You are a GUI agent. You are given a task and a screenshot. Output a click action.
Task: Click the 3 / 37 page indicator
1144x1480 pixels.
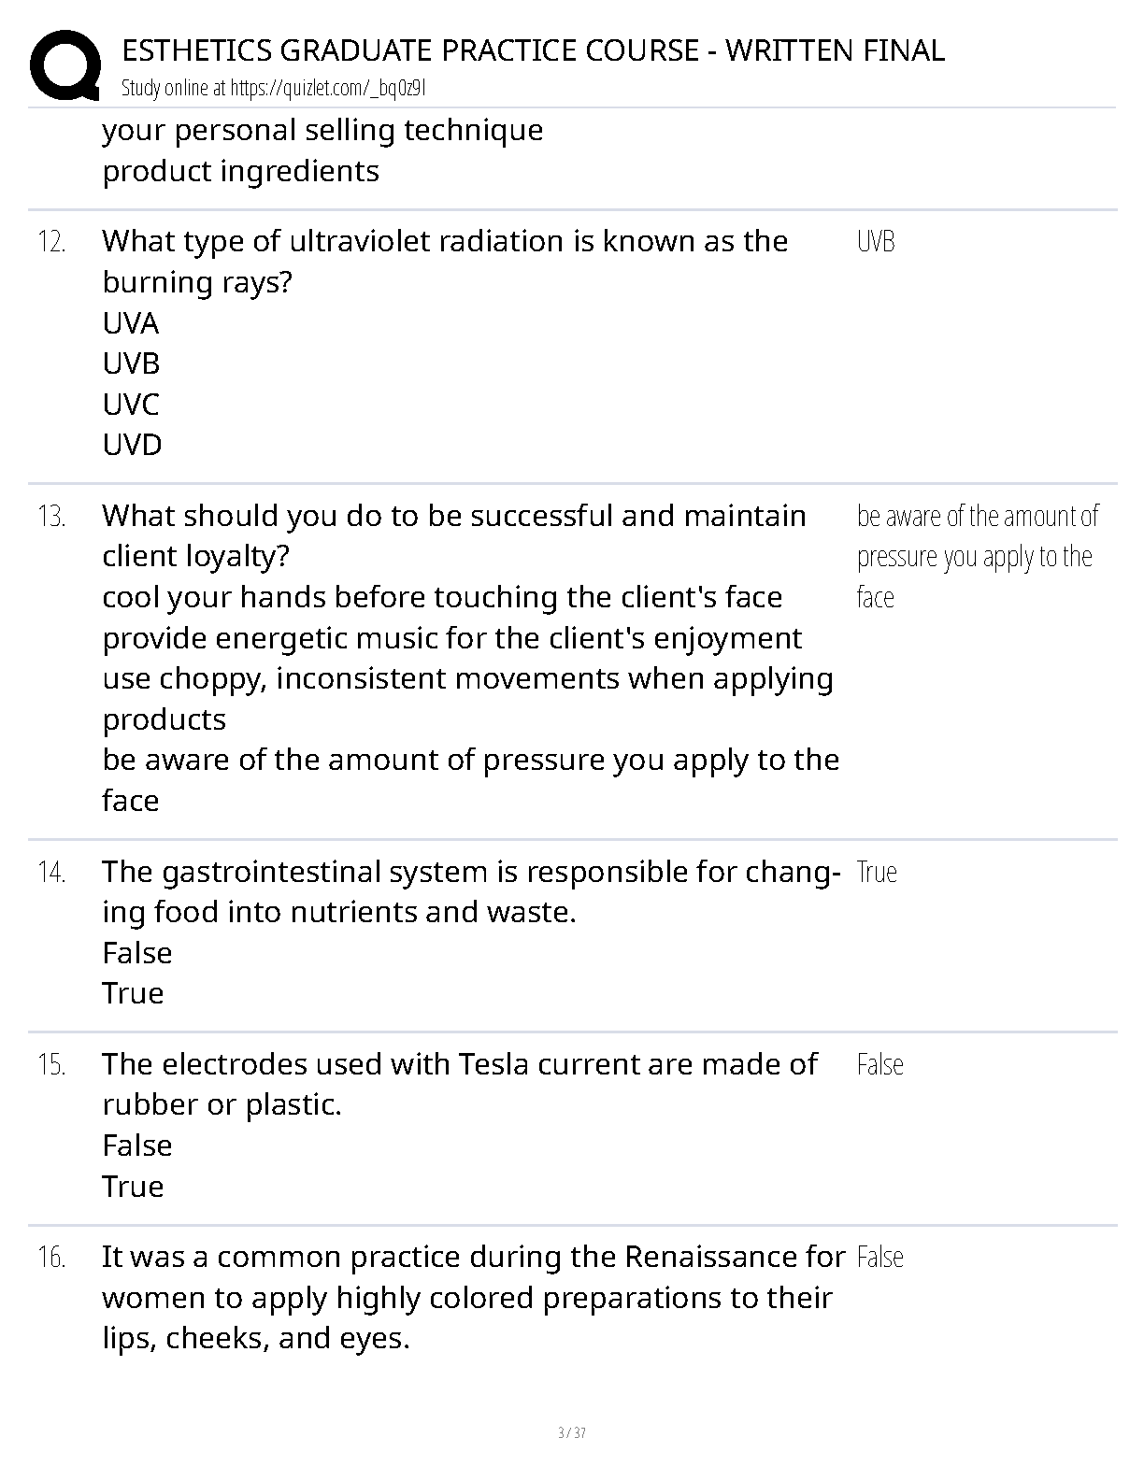coord(571,1433)
